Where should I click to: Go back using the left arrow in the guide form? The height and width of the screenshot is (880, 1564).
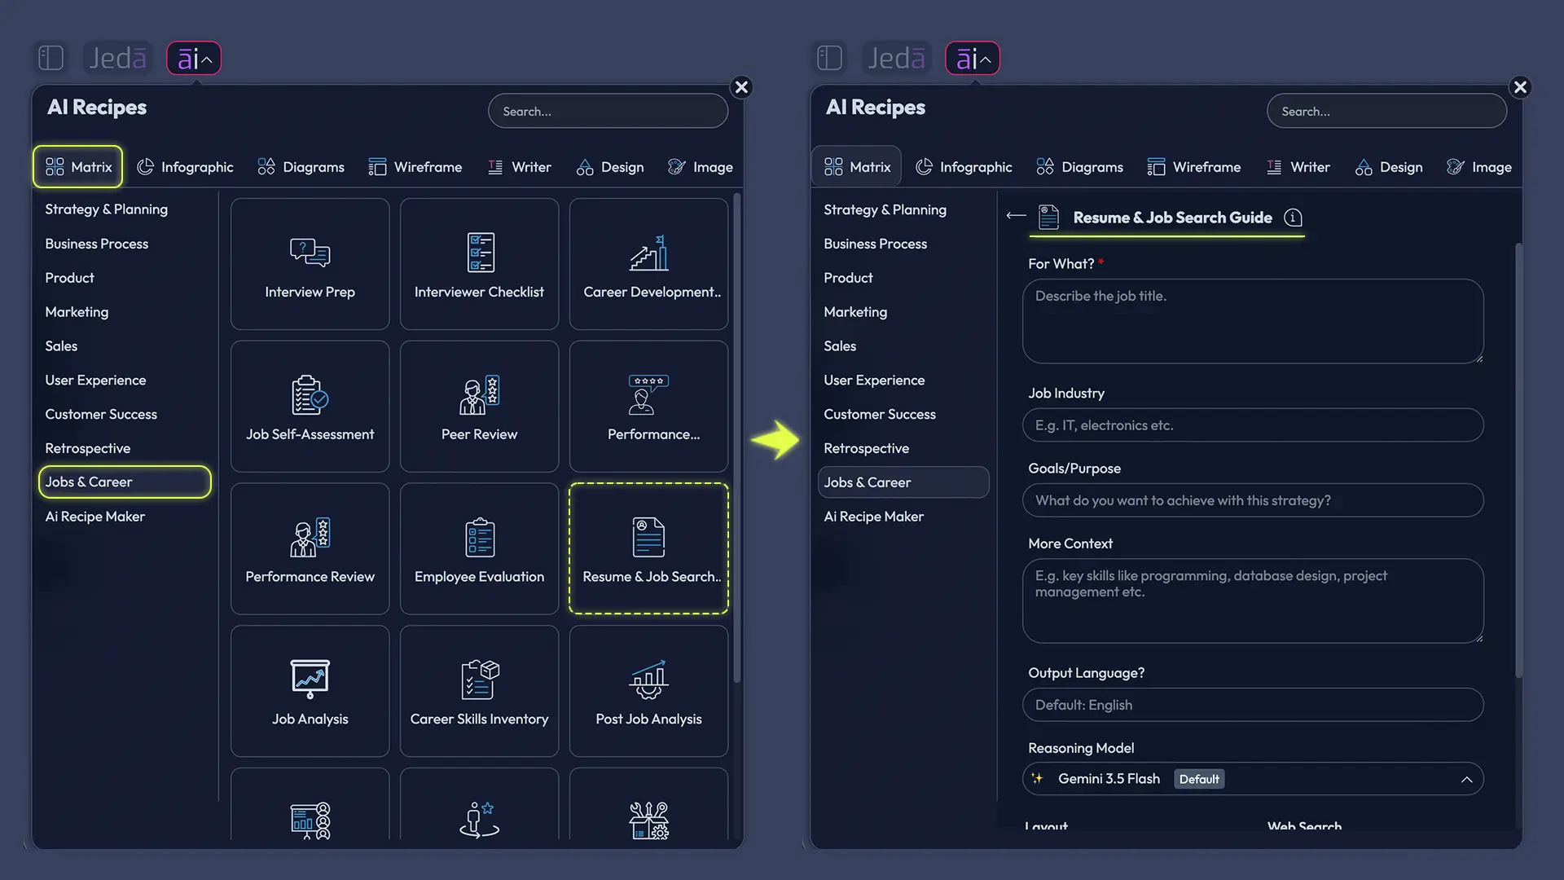(1016, 216)
